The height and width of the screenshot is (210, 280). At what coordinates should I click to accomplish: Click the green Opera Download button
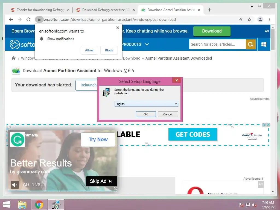point(212,31)
